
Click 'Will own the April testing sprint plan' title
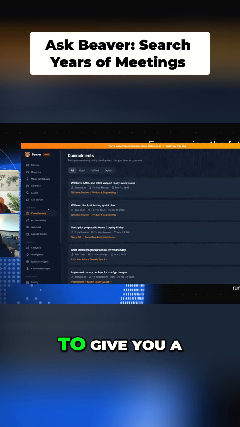coord(93,205)
